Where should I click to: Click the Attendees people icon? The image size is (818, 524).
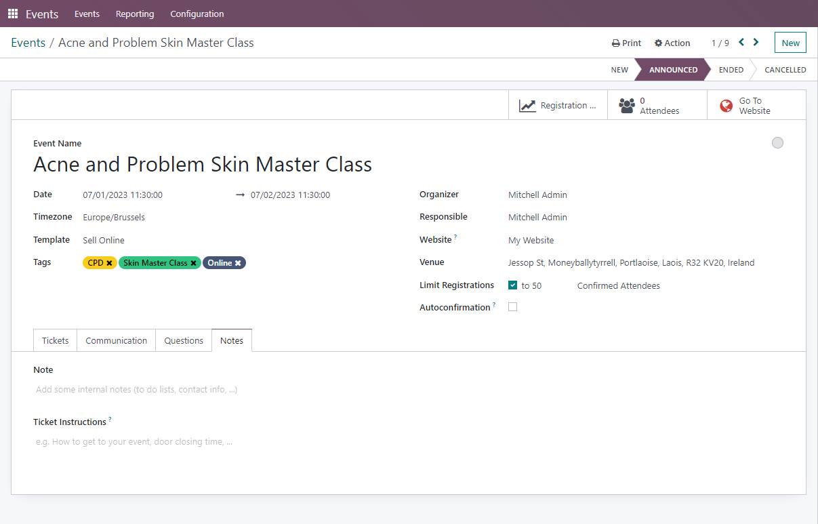point(627,106)
